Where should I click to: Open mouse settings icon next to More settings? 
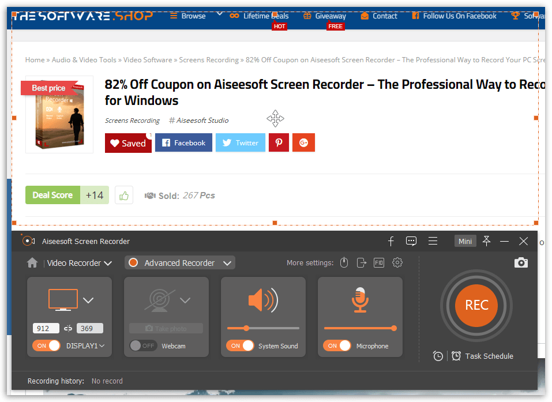pyautogui.click(x=344, y=262)
